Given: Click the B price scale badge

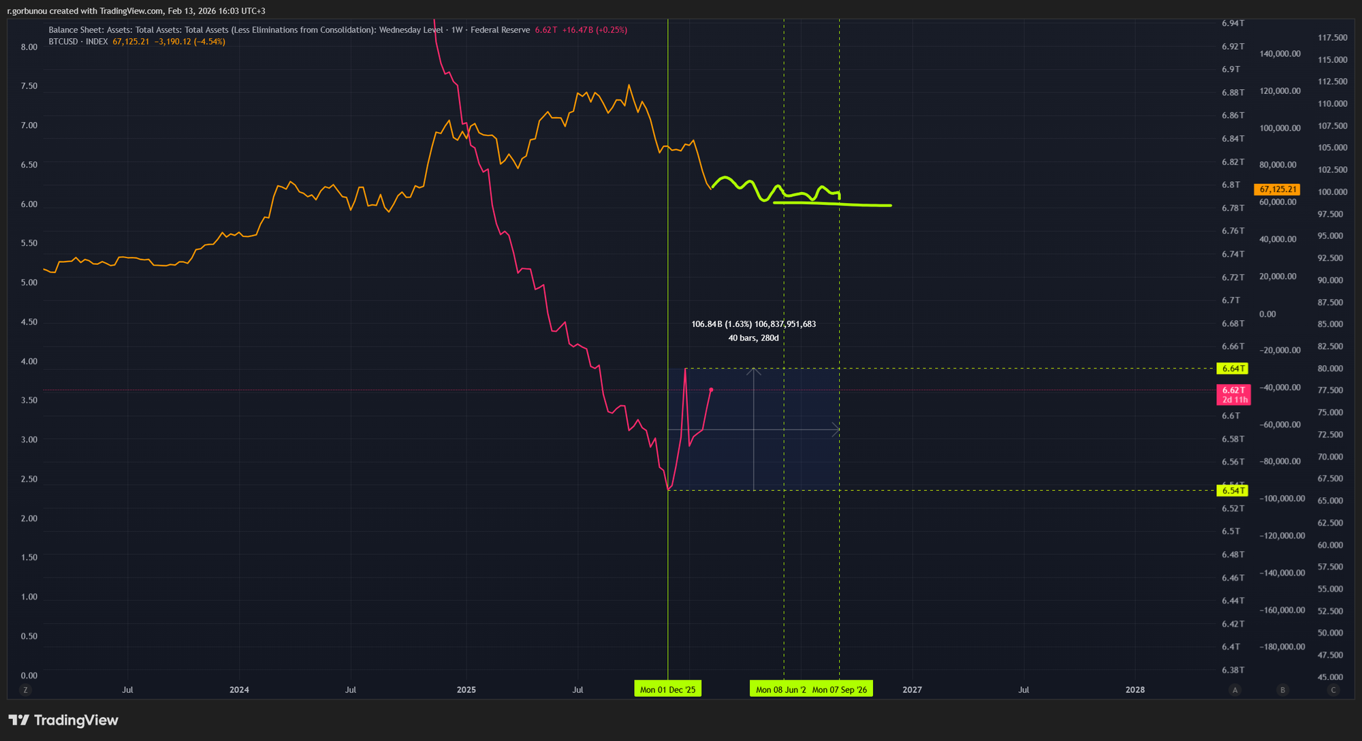Looking at the screenshot, I should [1283, 690].
